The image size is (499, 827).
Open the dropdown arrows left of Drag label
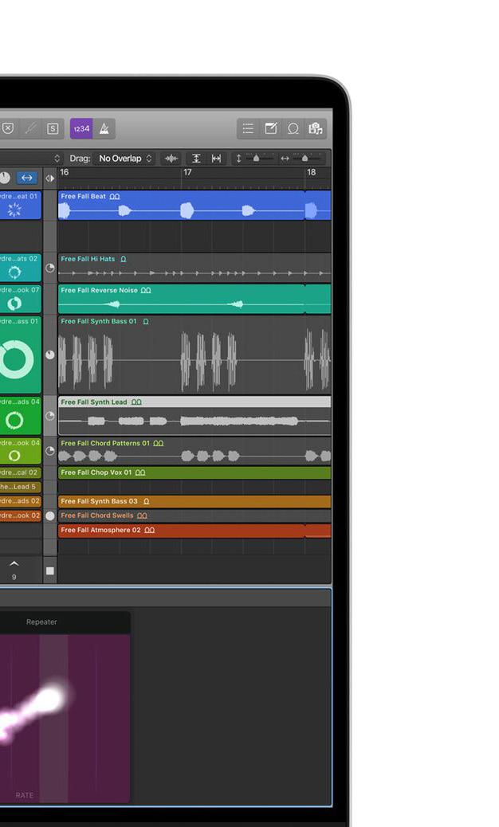(x=57, y=159)
